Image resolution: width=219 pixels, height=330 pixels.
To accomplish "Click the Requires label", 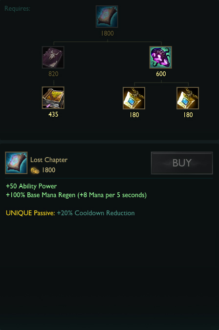I will (18, 9).
